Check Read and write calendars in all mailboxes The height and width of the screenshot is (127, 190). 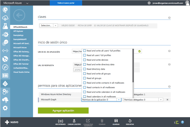point(85,92)
